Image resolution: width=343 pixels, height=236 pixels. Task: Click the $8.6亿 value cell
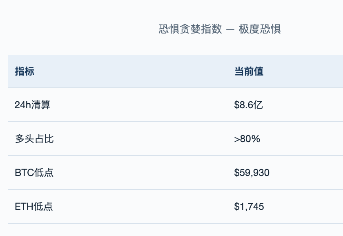pos(248,105)
